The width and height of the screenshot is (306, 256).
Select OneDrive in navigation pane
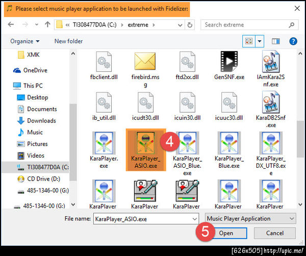[x=30, y=70]
